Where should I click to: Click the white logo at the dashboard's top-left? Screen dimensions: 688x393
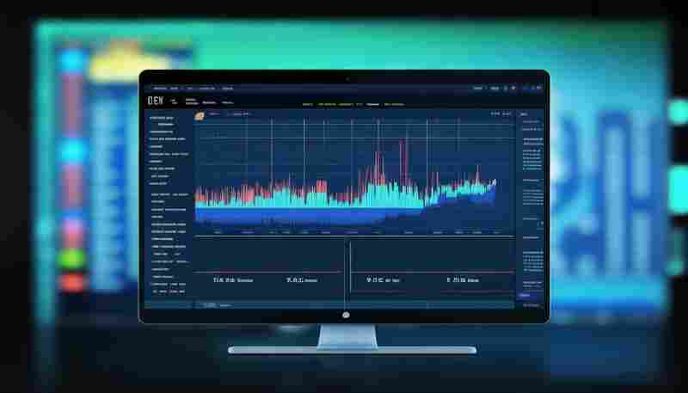(156, 101)
